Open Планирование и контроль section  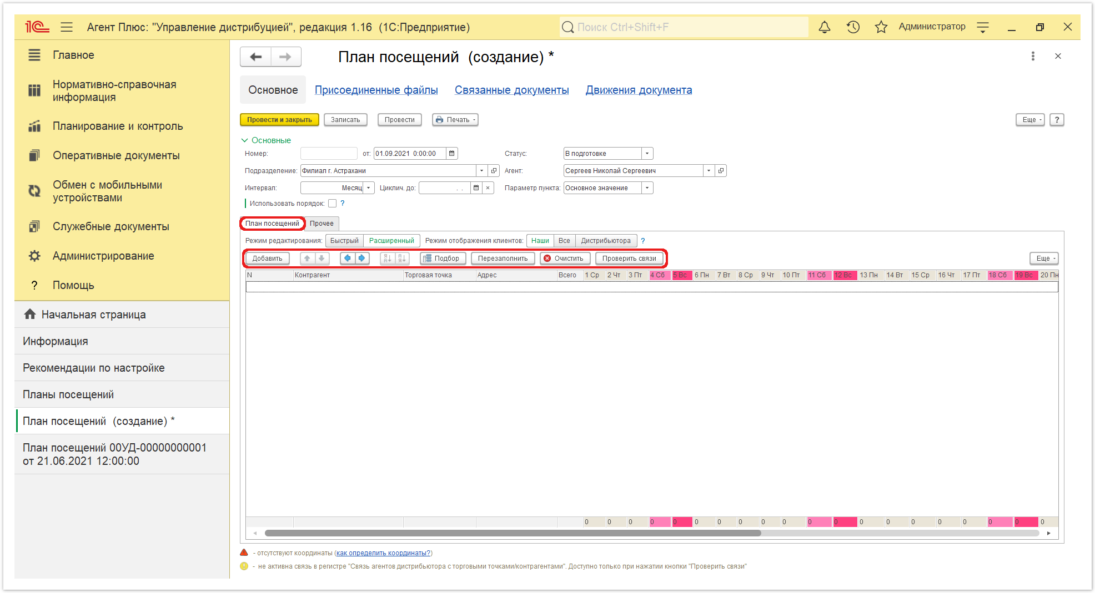click(x=118, y=126)
